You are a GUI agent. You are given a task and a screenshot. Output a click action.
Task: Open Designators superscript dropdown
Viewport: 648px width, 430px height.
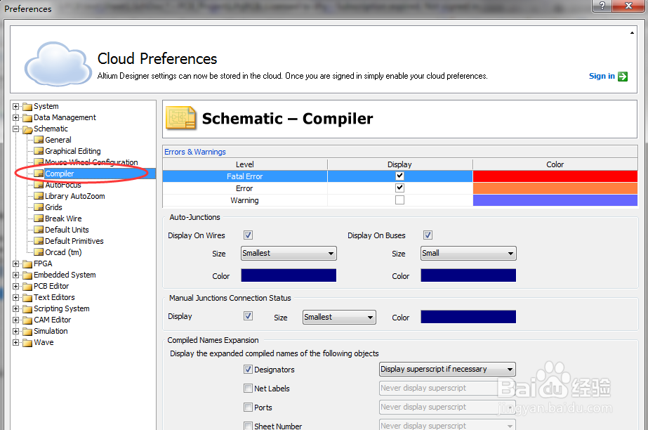tap(448, 369)
